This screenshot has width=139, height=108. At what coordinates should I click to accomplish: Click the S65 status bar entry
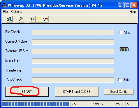click(x=81, y=104)
